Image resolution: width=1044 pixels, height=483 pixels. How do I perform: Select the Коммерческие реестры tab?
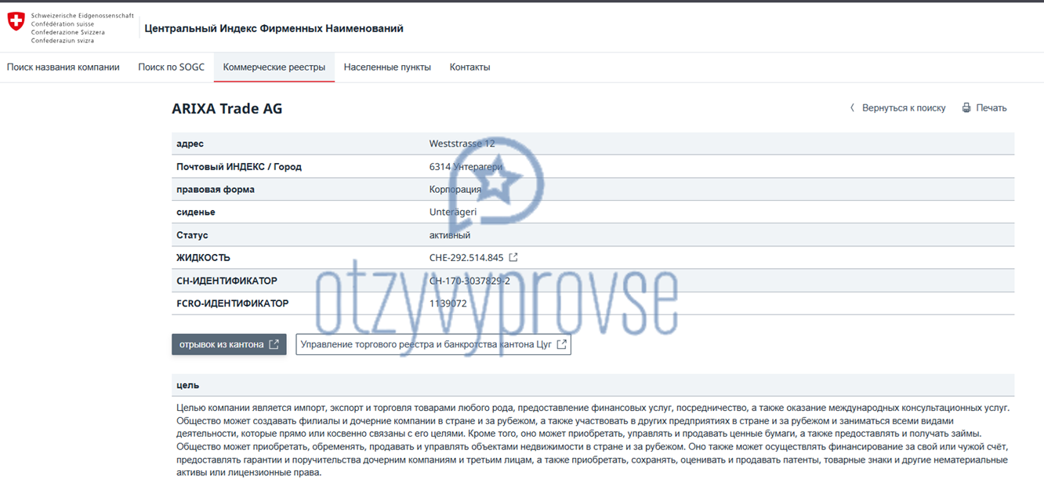coord(274,67)
